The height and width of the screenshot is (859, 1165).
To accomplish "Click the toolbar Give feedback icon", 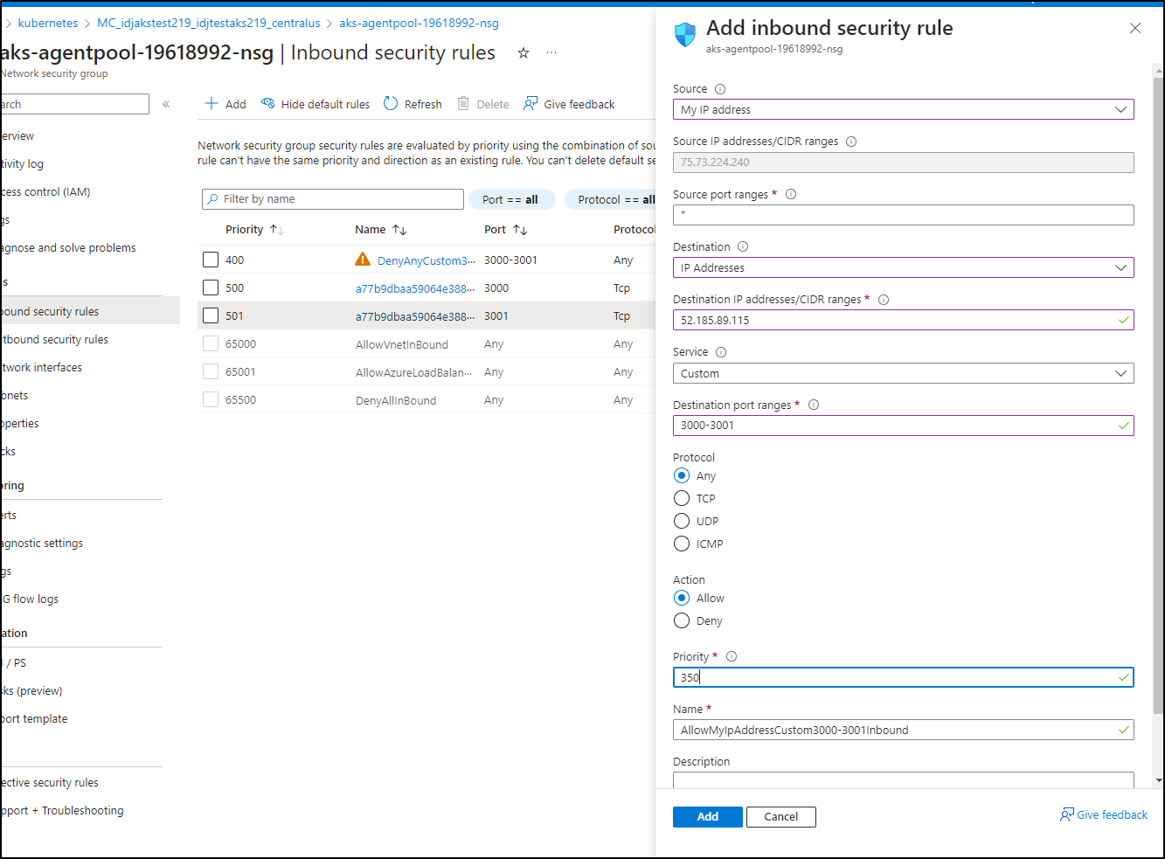I will pyautogui.click(x=530, y=104).
